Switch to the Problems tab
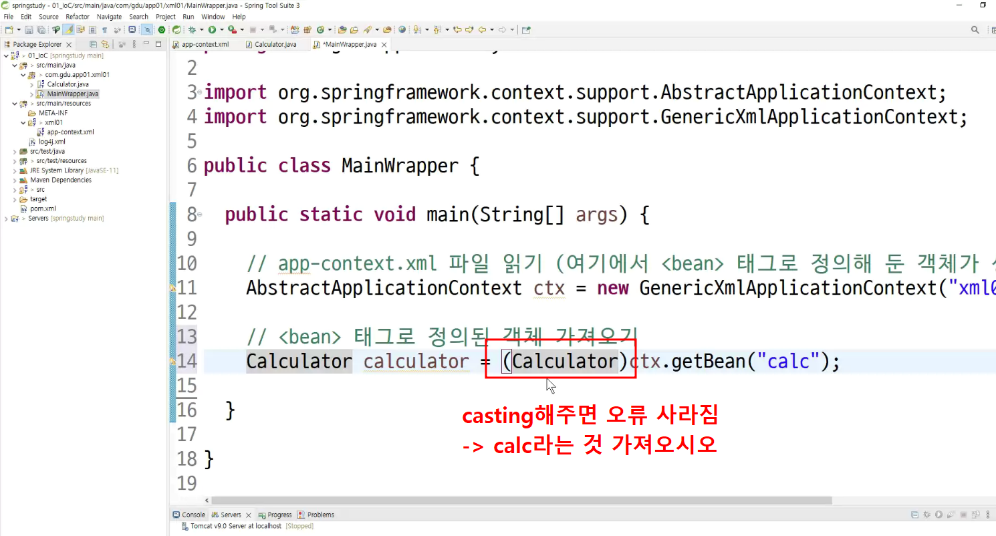The image size is (996, 536). click(316, 515)
